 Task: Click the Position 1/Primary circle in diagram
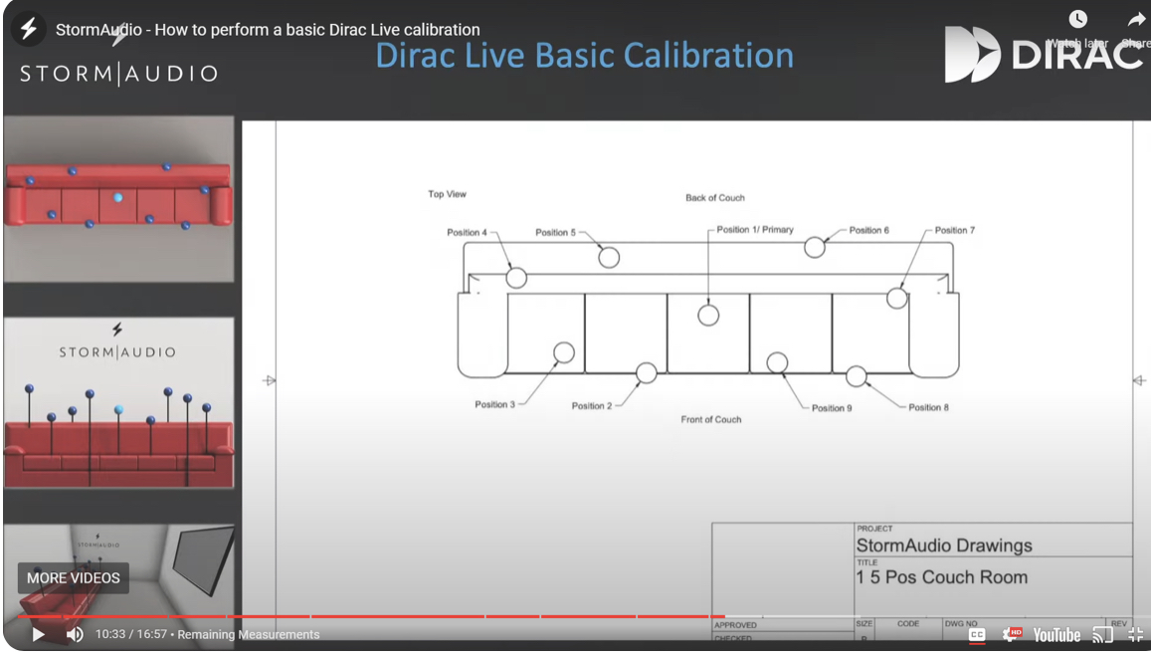[x=708, y=316]
